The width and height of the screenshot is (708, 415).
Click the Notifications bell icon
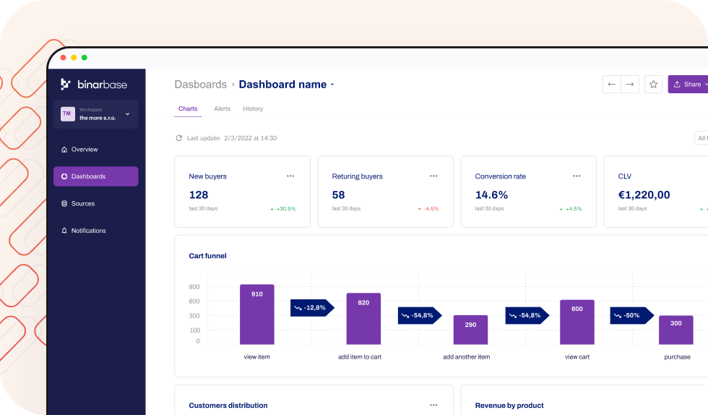click(64, 231)
